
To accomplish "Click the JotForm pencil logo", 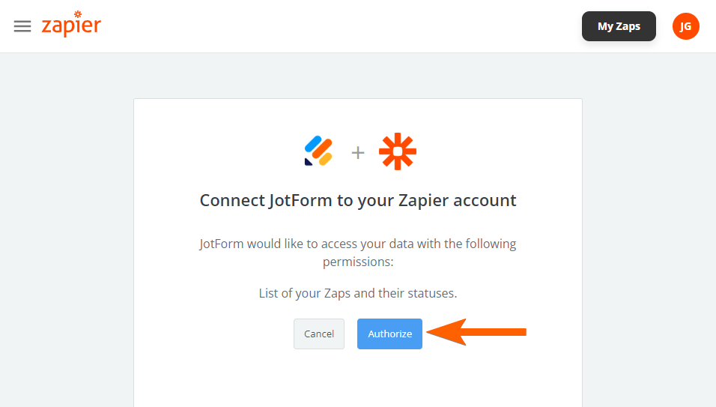I will tap(318, 151).
